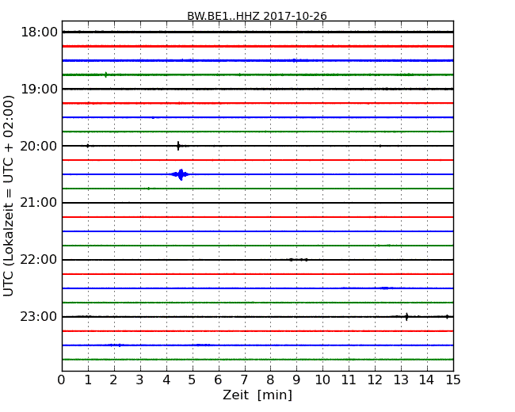
Task: Click the 21:00 time label
Action: 39,203
